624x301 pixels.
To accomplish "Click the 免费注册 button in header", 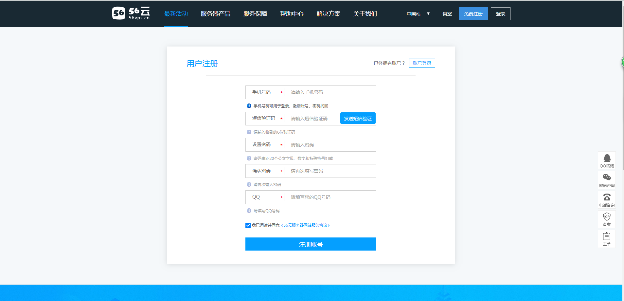I will [x=473, y=14].
